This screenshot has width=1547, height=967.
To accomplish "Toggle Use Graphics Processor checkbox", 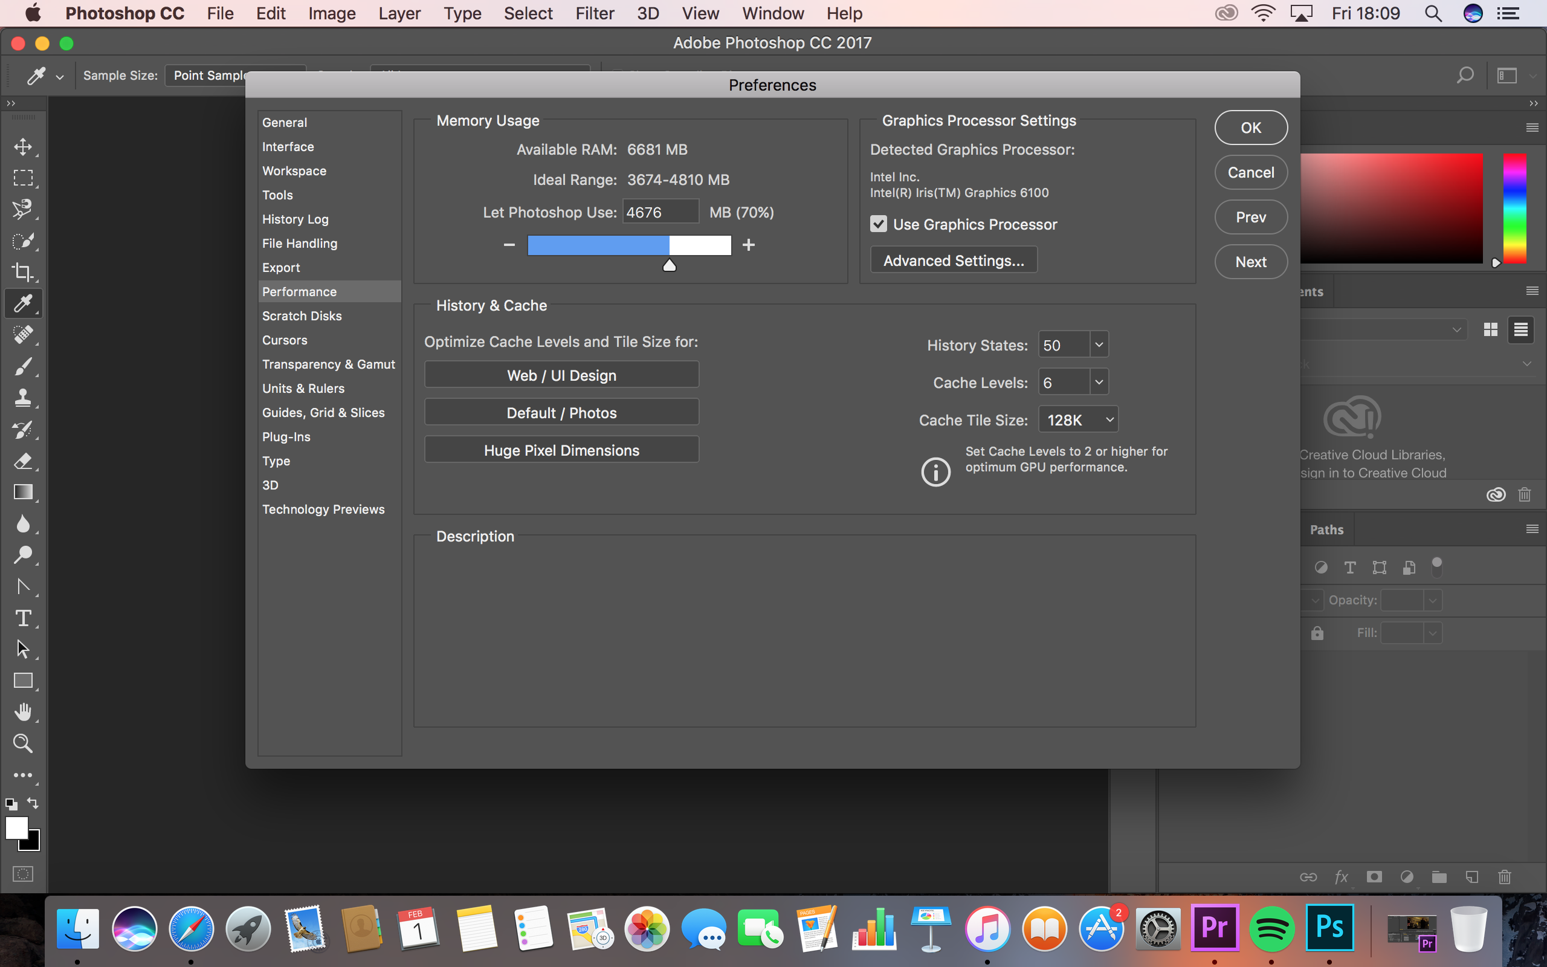I will coord(880,224).
